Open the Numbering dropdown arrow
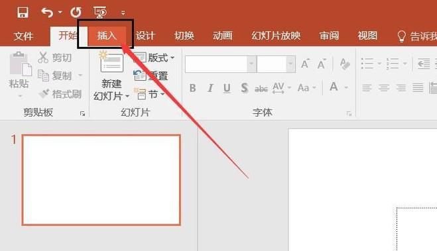Screen dimensions: 437x251 (405, 64)
